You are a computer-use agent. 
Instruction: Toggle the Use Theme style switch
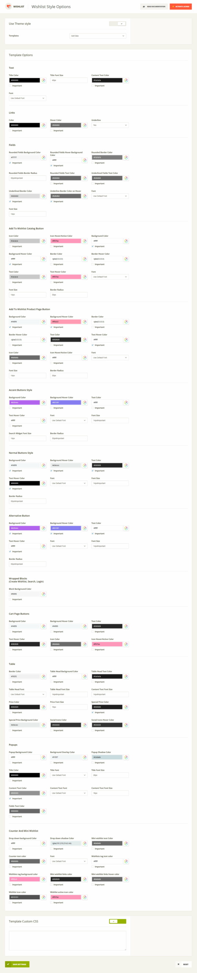pyautogui.click(x=117, y=24)
